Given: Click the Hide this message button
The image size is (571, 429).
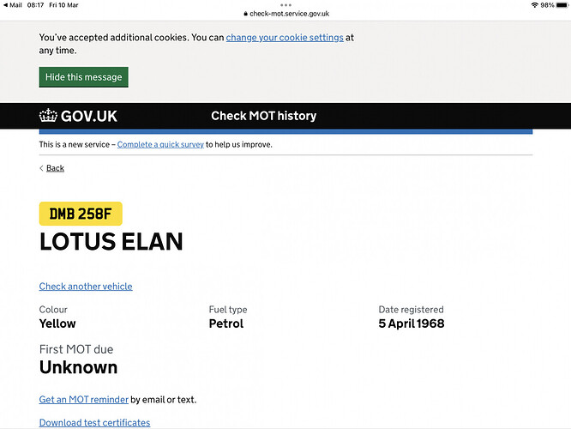Looking at the screenshot, I should tap(83, 77).
